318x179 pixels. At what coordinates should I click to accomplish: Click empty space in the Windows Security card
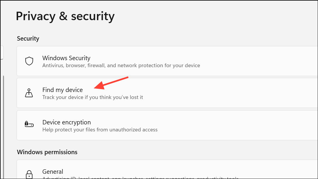[x=248, y=61]
